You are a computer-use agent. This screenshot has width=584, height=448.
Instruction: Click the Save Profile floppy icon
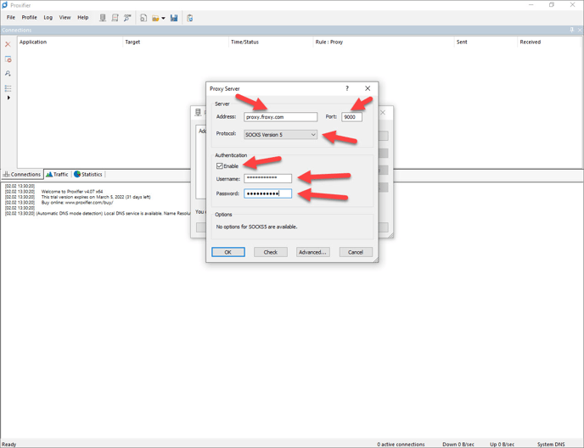[174, 18]
